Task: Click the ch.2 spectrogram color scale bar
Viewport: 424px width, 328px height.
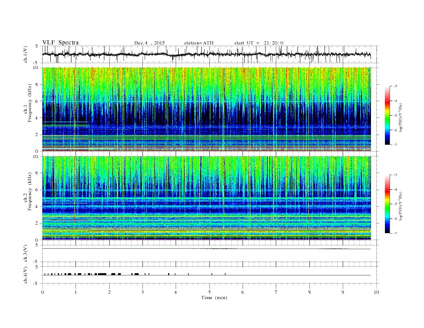Action: point(387,204)
